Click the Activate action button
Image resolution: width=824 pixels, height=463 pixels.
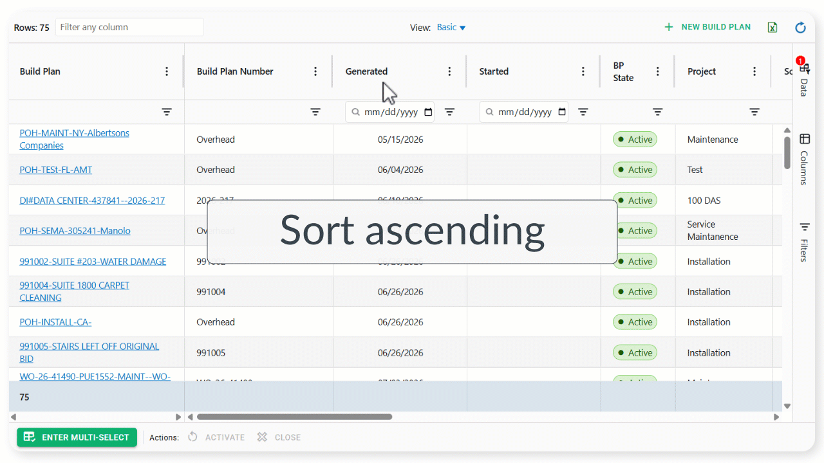point(216,437)
